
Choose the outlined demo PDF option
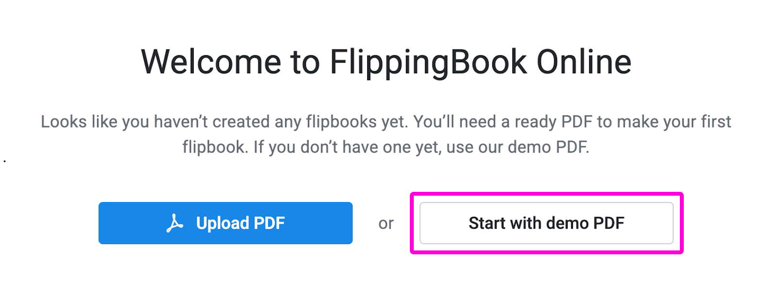click(546, 223)
